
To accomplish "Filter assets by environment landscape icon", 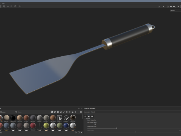I will pos(72,112).
